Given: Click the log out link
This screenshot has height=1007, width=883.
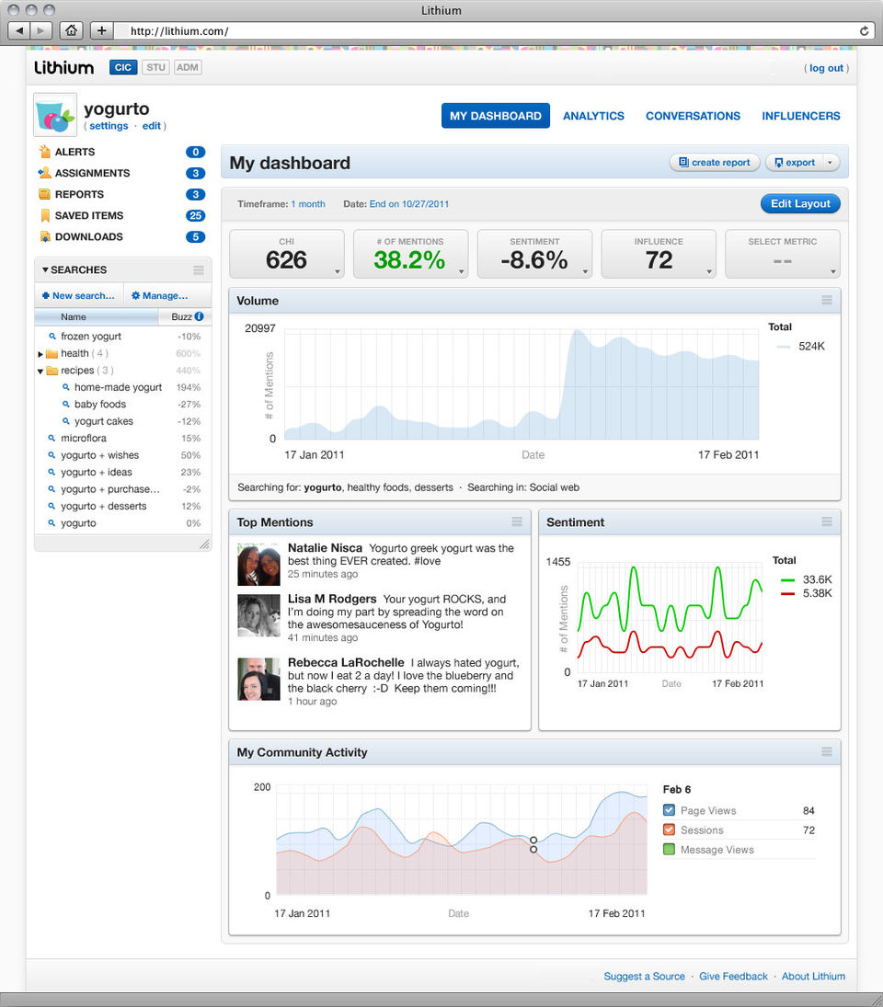Looking at the screenshot, I should pyautogui.click(x=826, y=68).
